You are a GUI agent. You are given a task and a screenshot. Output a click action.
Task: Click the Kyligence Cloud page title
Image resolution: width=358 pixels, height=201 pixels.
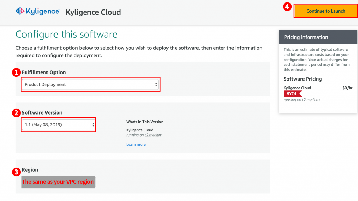click(93, 12)
